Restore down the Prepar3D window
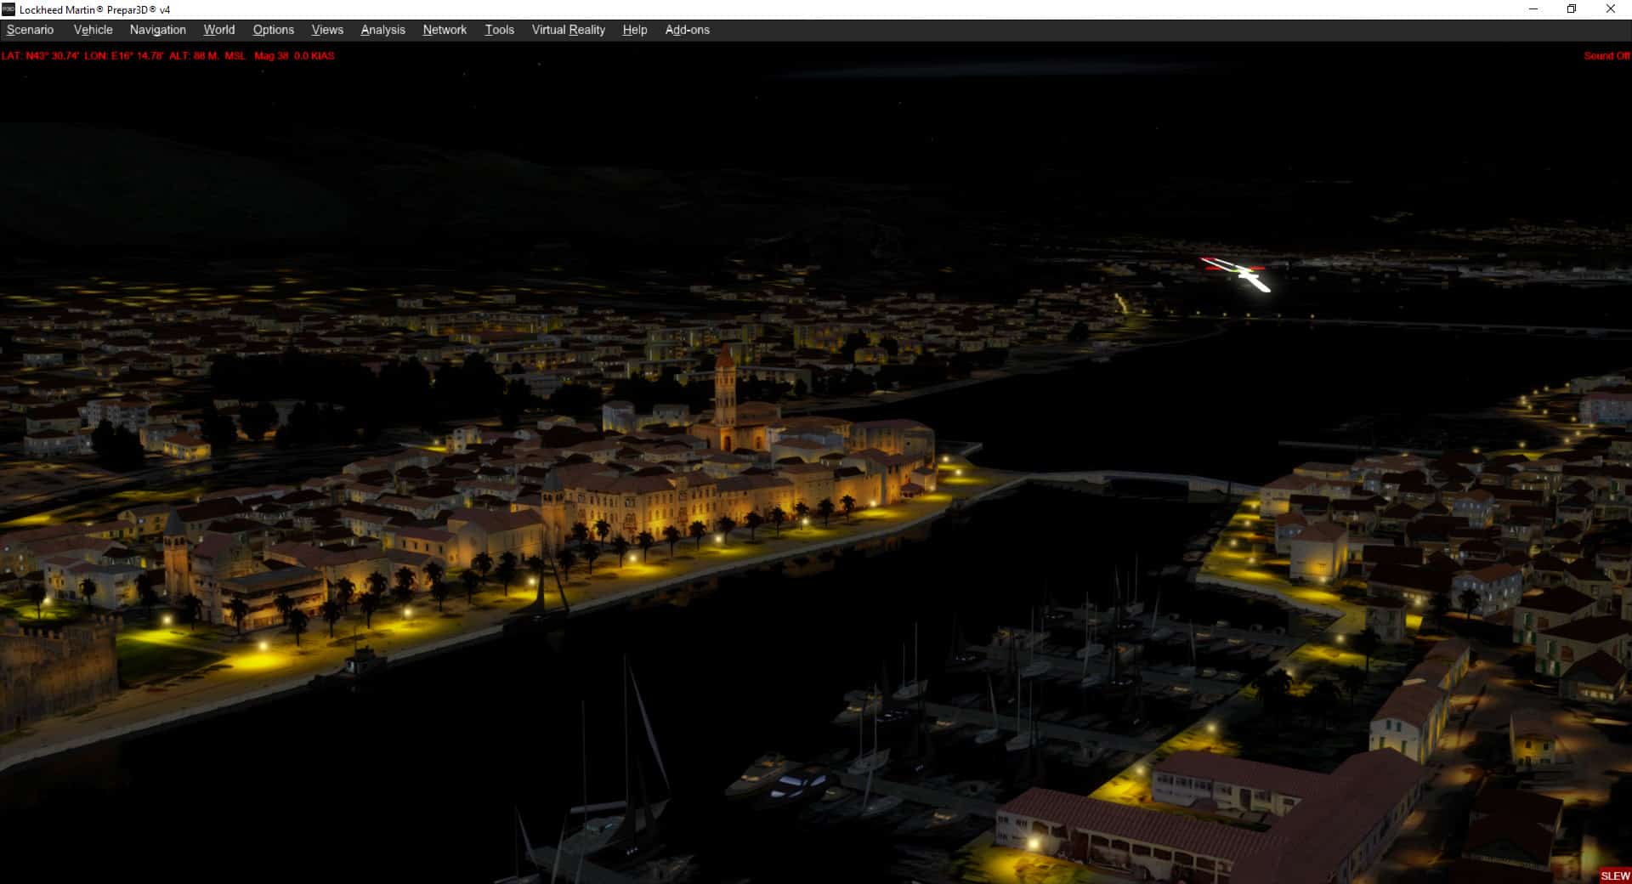The height and width of the screenshot is (884, 1632). click(x=1572, y=9)
